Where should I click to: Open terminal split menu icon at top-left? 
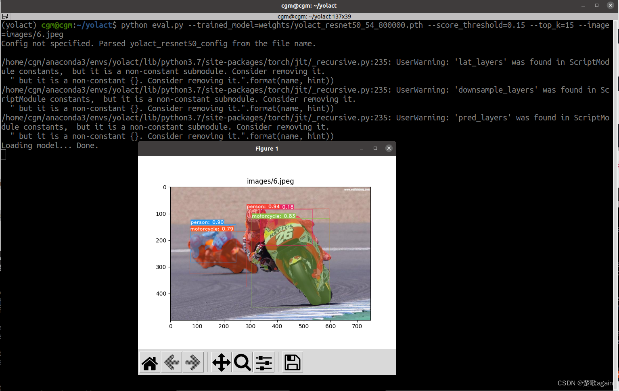5,17
